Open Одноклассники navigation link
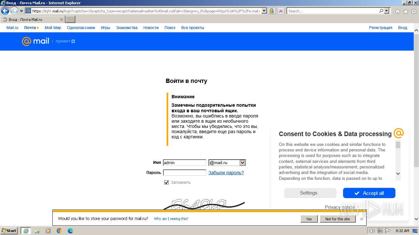 tap(81, 28)
